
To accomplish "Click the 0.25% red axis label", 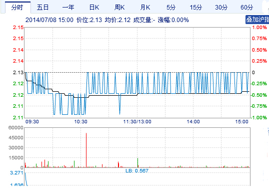I will pos(259,61).
